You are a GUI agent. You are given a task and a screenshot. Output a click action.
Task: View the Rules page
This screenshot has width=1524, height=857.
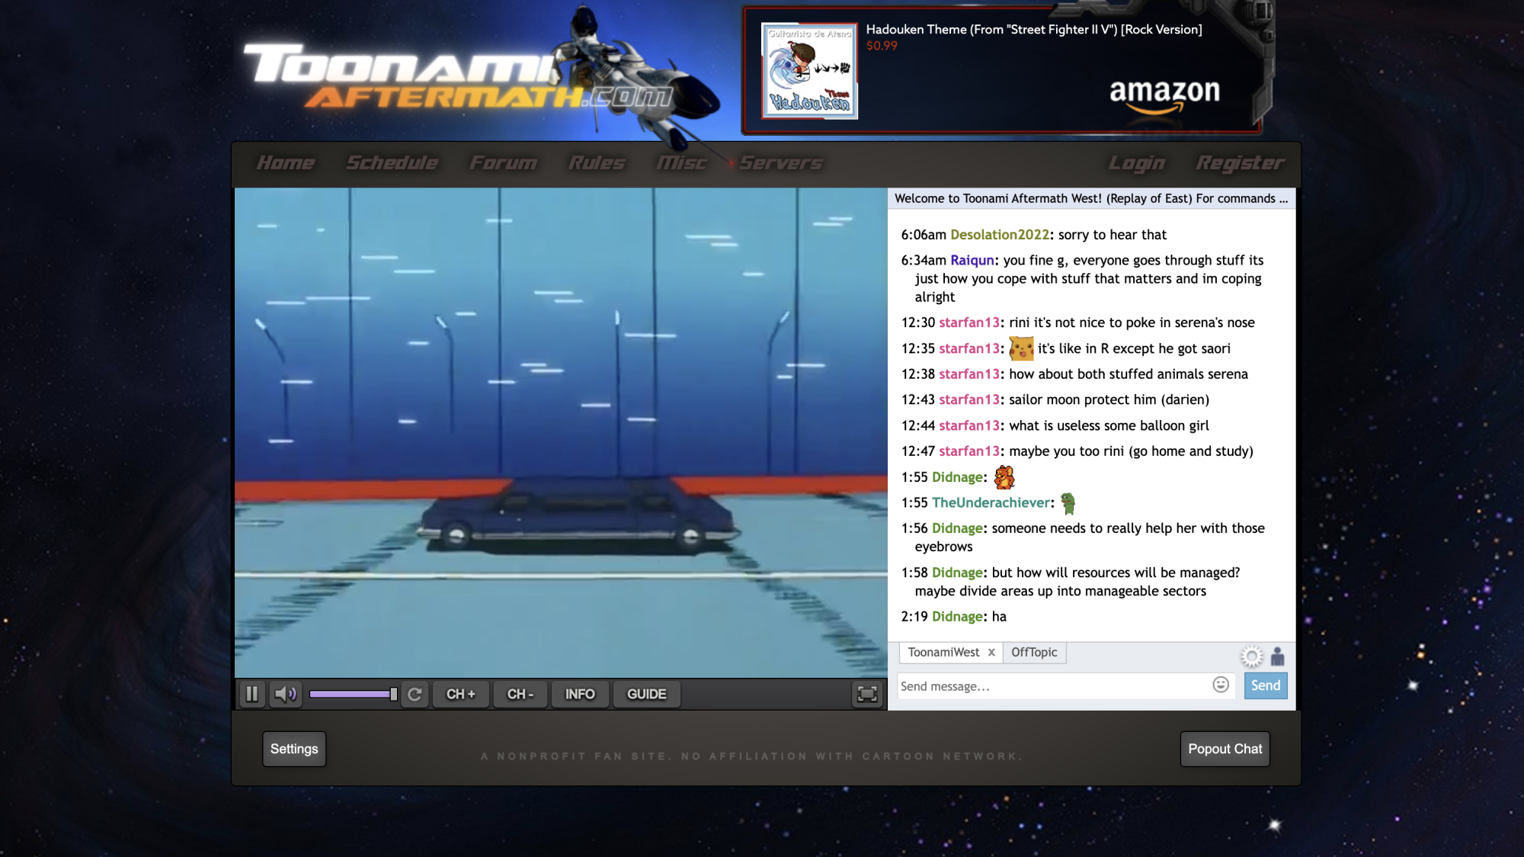click(x=597, y=163)
